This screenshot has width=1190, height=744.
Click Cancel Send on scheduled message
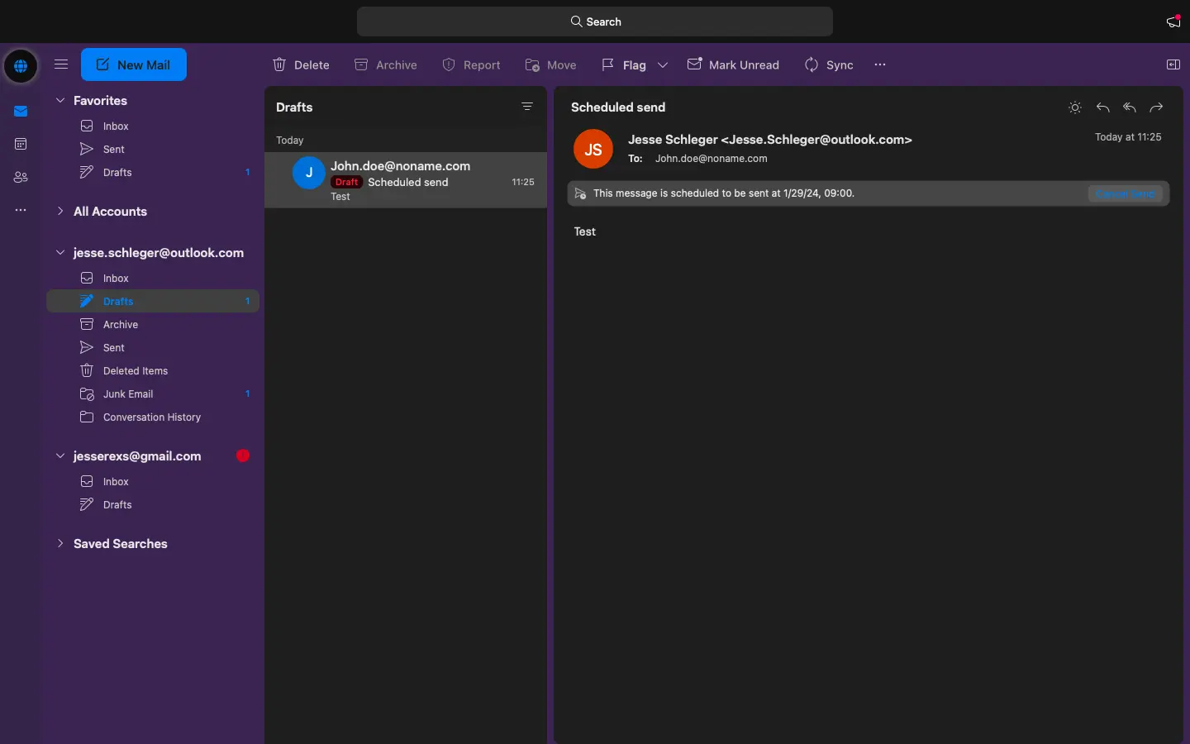pyautogui.click(x=1125, y=193)
